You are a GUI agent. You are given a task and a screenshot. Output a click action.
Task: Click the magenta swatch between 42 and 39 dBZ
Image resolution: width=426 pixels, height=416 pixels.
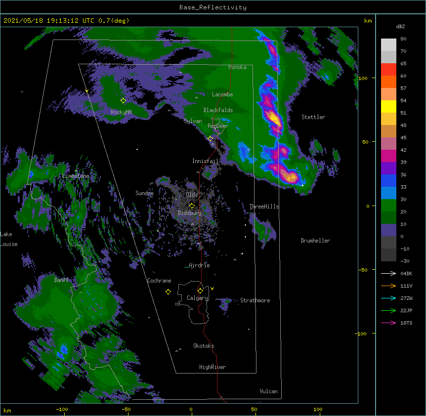(388, 156)
